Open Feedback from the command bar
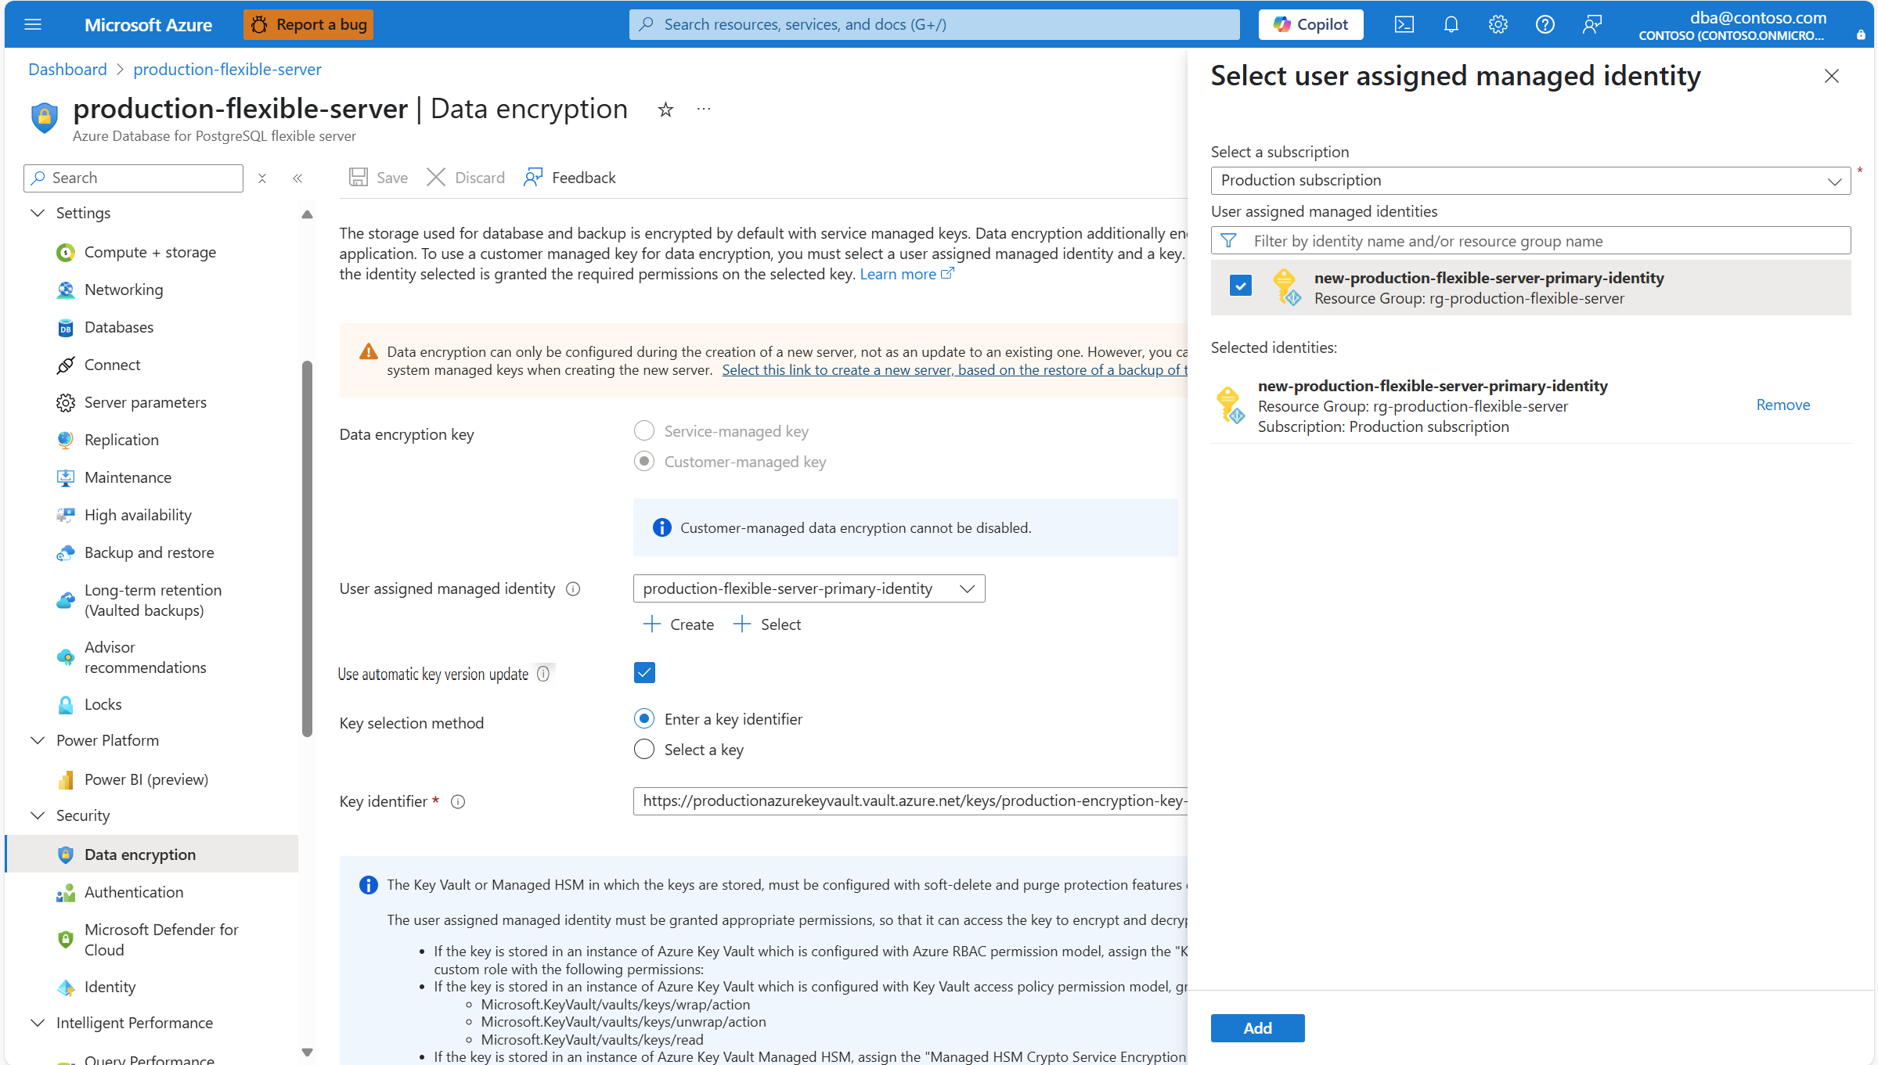 (569, 177)
